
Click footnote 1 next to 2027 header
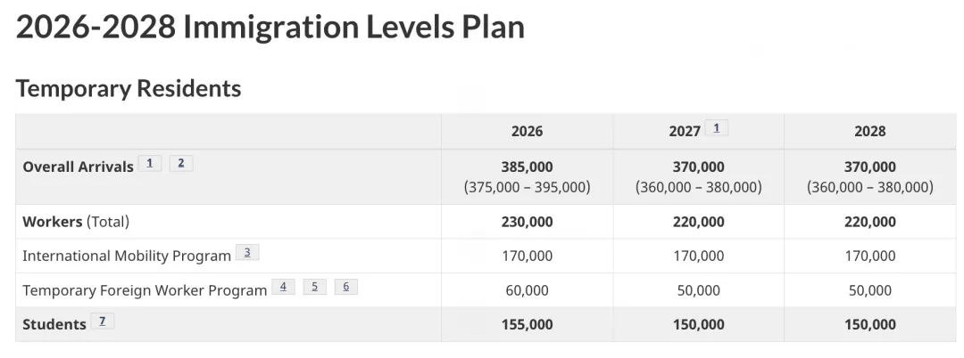point(716,128)
